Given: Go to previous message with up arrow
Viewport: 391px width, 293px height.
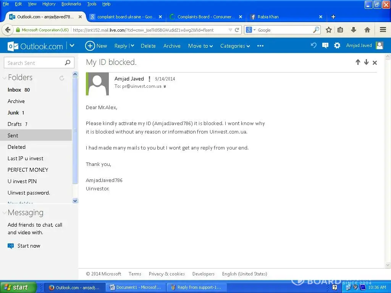Looking at the screenshot, I should [x=358, y=62].
